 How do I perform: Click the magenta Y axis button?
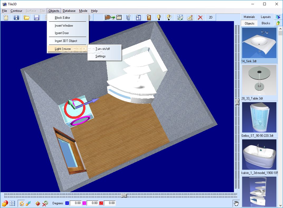84,203
